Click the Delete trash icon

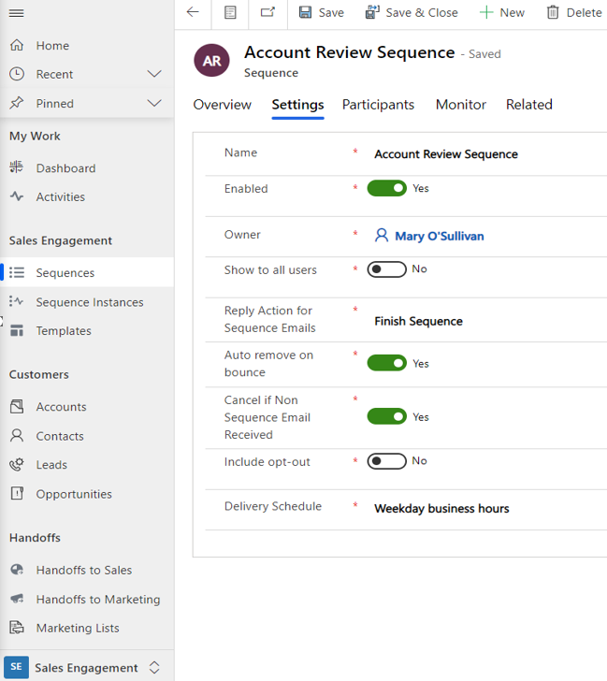coord(553,12)
